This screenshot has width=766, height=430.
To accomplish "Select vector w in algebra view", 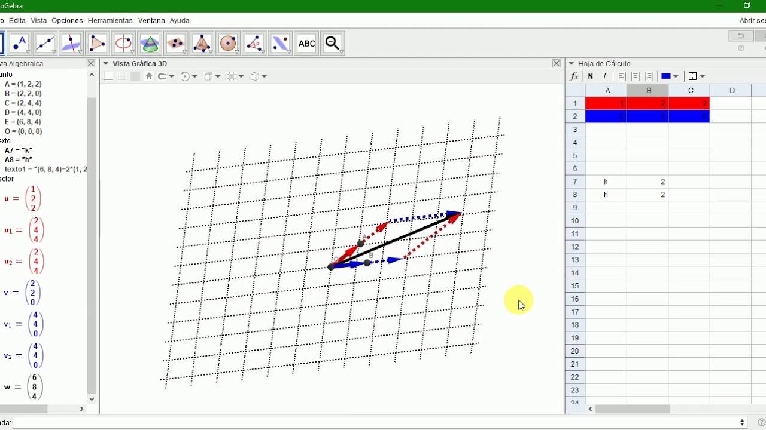I will pyautogui.click(x=24, y=387).
